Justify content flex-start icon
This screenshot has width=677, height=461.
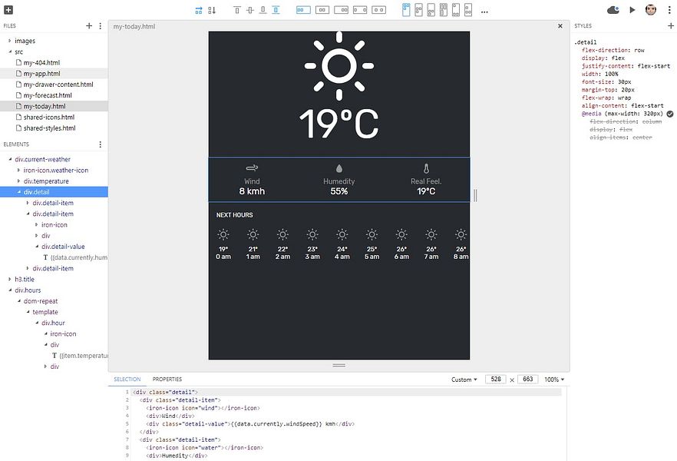[x=303, y=10]
